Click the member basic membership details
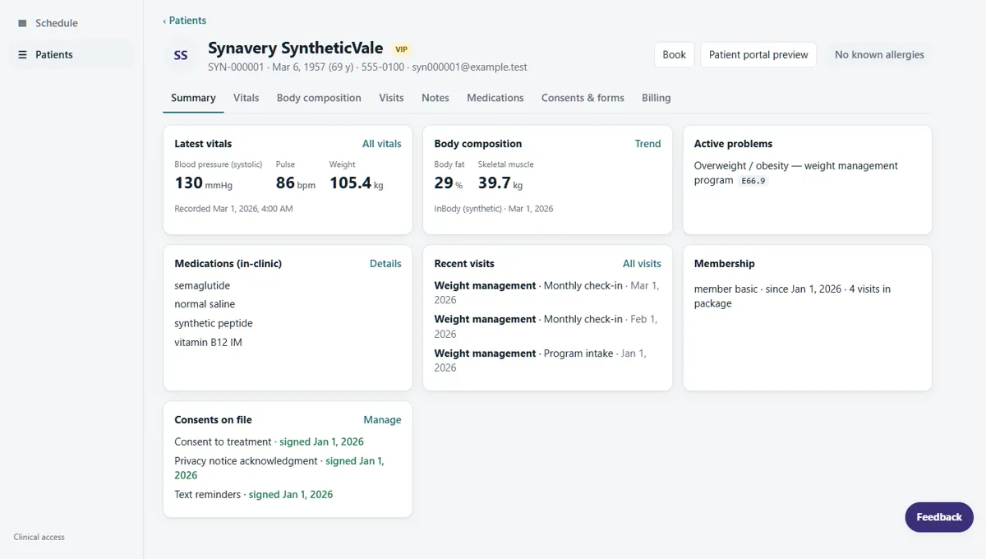 792,296
